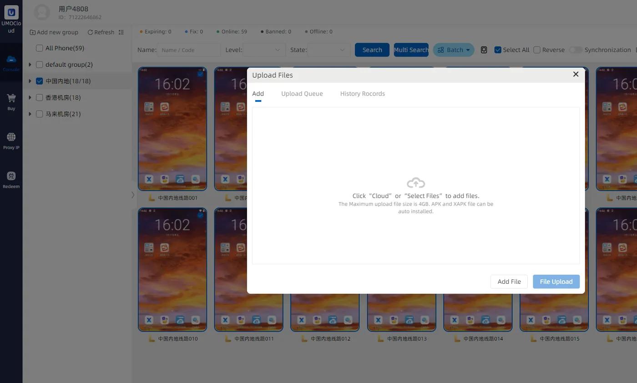This screenshot has height=383, width=637.
Task: Check the 香港机房(18) checkbox
Action: coord(39,97)
